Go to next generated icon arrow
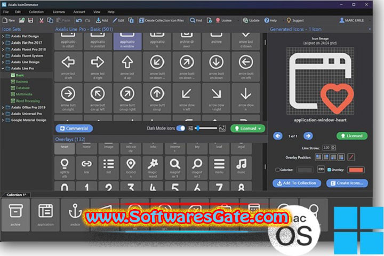Image resolution: width=384 pixels, height=256 pixels. point(308,135)
